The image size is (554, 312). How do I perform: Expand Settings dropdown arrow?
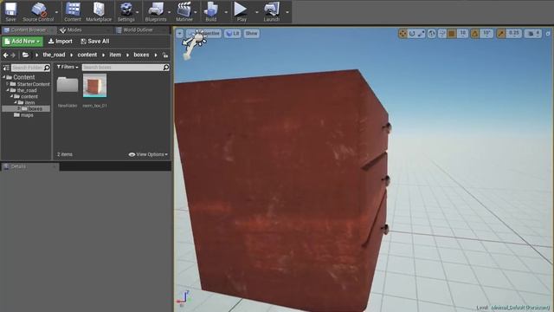pyautogui.click(x=138, y=12)
